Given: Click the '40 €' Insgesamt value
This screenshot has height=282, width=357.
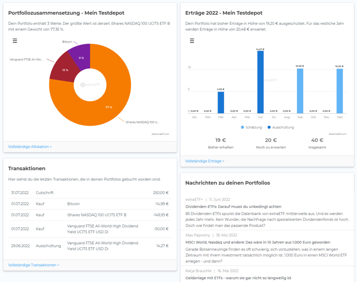Looking at the screenshot, I should pos(317,140).
